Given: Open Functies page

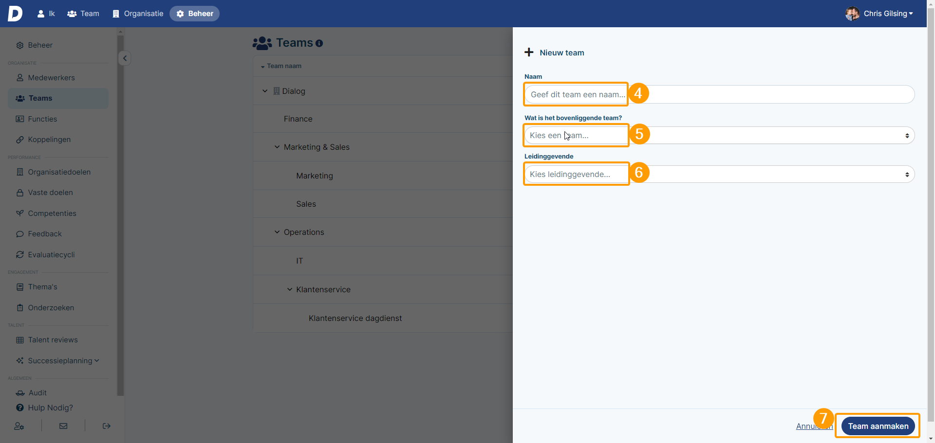Looking at the screenshot, I should [42, 119].
